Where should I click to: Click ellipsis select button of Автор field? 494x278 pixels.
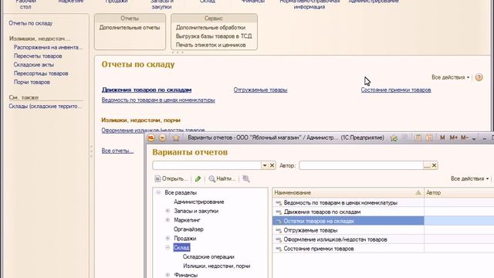(x=427, y=165)
